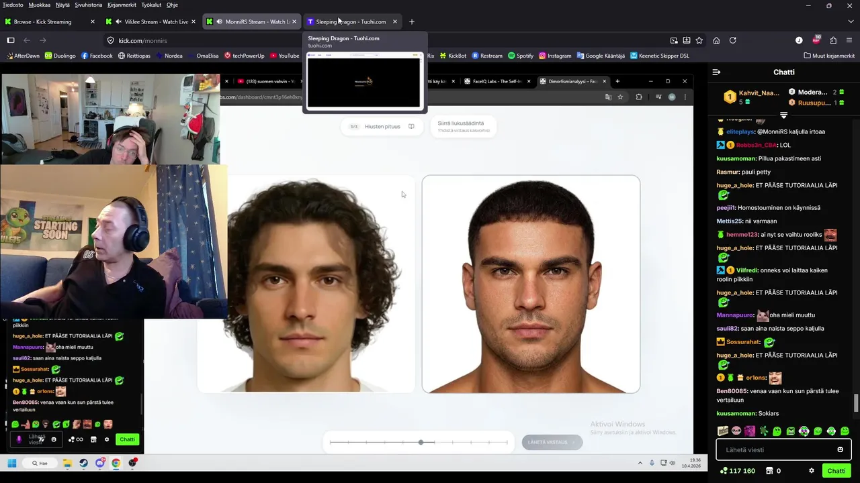Open the Nordea bookmark
The width and height of the screenshot is (860, 483).
pyautogui.click(x=168, y=56)
